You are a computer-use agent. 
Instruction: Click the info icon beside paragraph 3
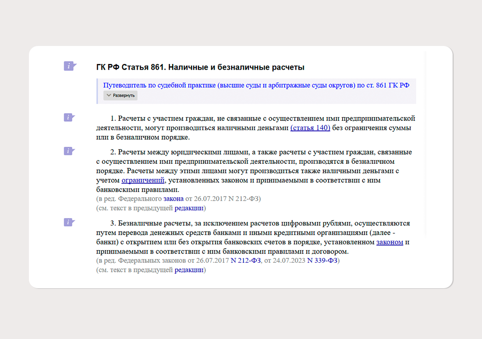click(x=69, y=222)
